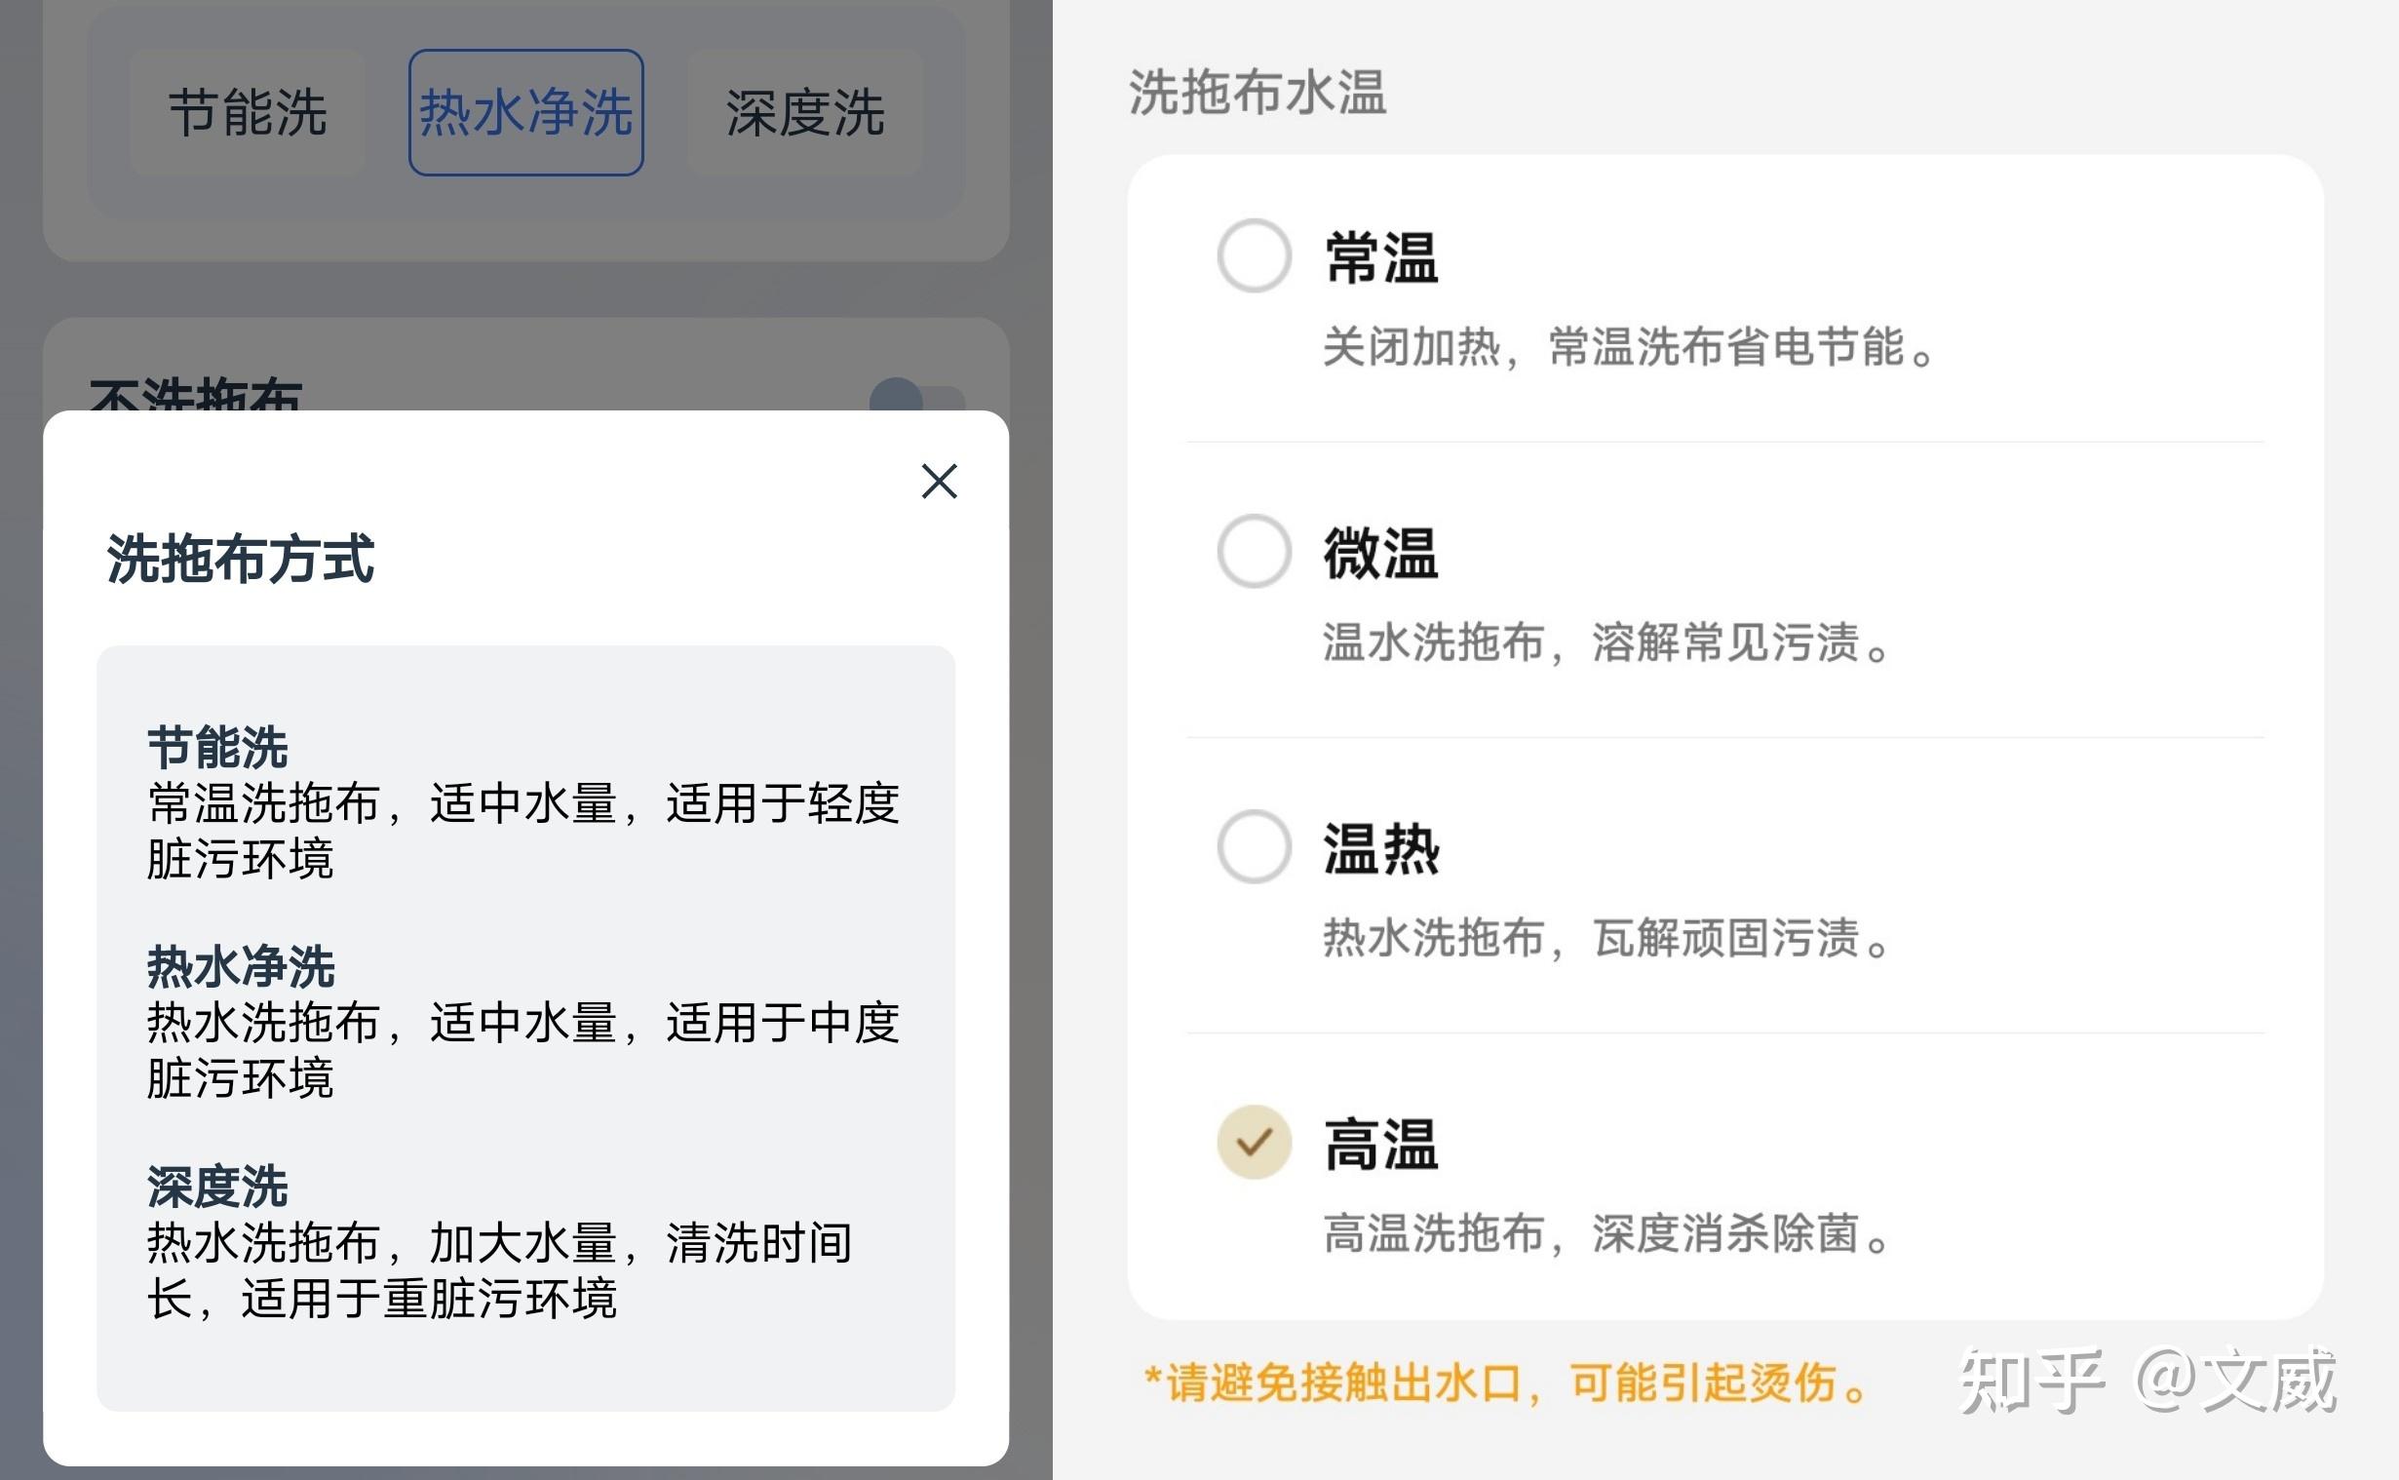Click 关闭加热，常温洗布省电节能 description

click(1630, 347)
